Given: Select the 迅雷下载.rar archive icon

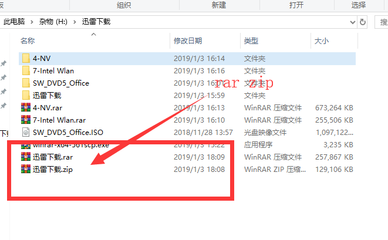Looking at the screenshot, I should 26,157.
